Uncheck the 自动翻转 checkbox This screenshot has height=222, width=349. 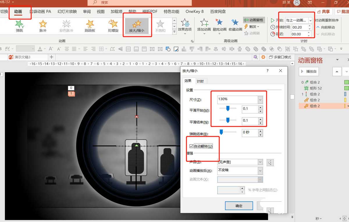(191, 146)
